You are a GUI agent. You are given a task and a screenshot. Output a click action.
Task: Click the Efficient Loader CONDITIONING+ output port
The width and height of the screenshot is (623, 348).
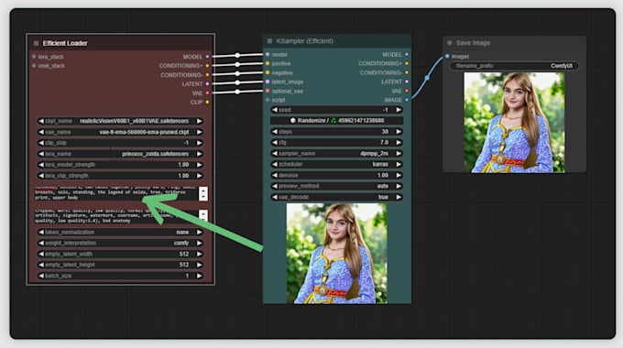(x=207, y=66)
